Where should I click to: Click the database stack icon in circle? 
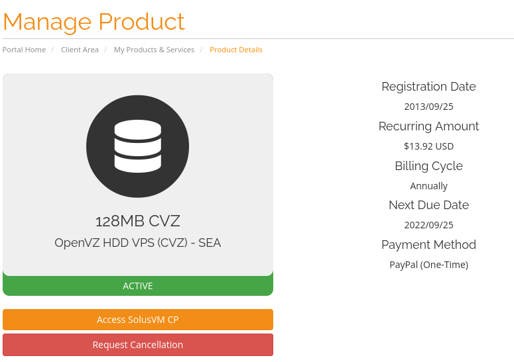(x=138, y=146)
